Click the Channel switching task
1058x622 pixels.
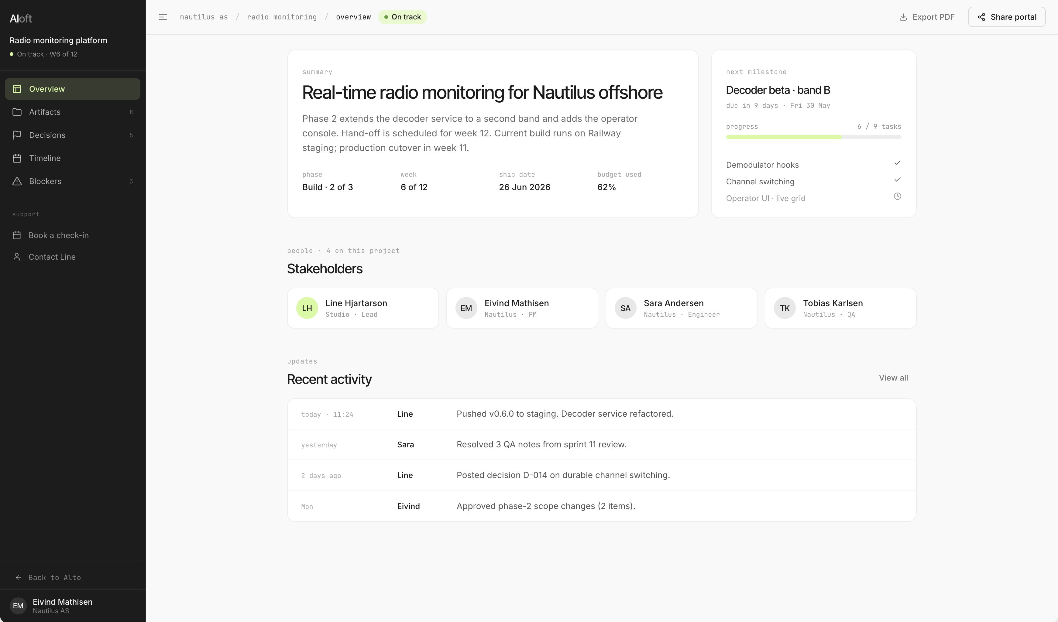click(813, 181)
